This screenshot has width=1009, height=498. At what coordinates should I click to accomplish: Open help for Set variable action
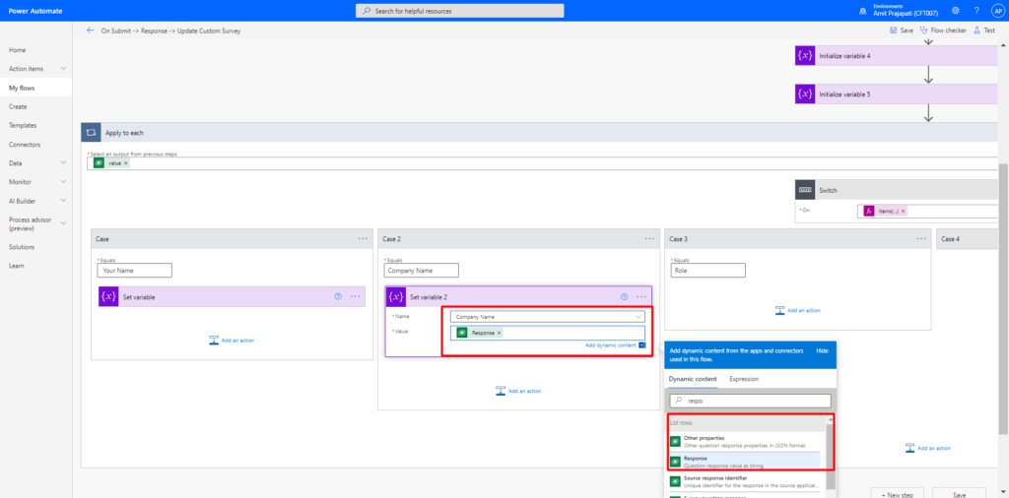337,297
